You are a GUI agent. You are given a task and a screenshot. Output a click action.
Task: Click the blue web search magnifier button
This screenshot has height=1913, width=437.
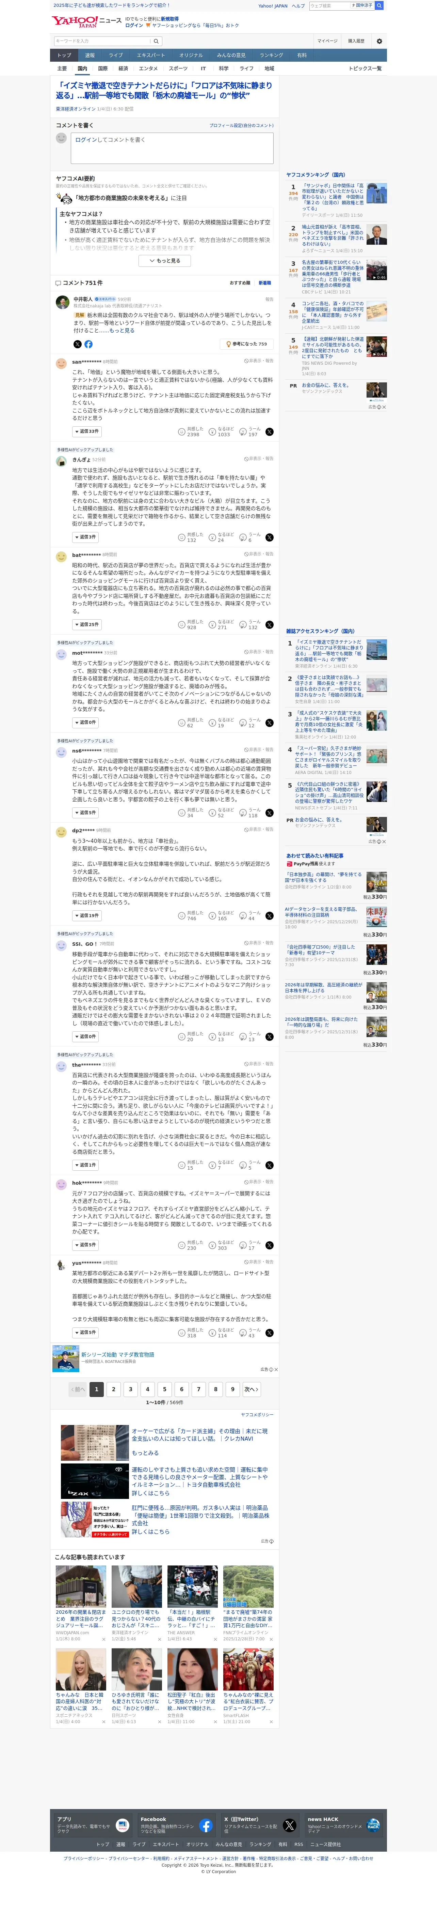(379, 5)
